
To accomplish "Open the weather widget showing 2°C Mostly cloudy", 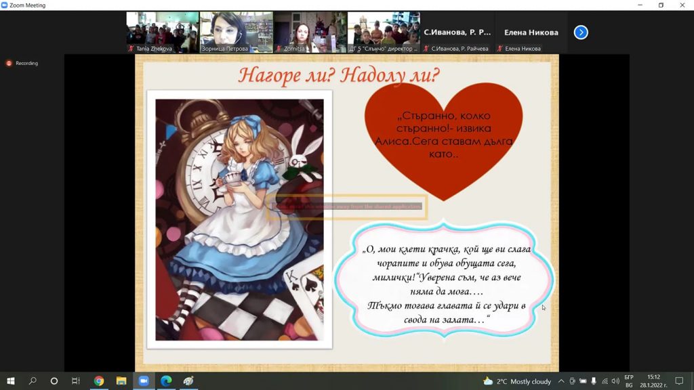I will point(517,381).
